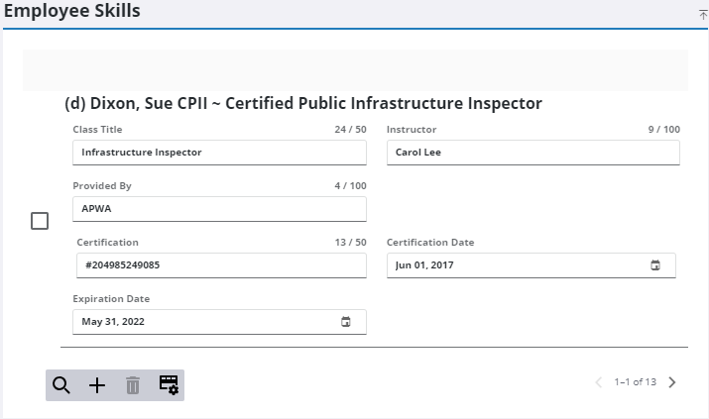Click the 1–1 of 13 pagination text
The image size is (709, 419).
point(635,382)
